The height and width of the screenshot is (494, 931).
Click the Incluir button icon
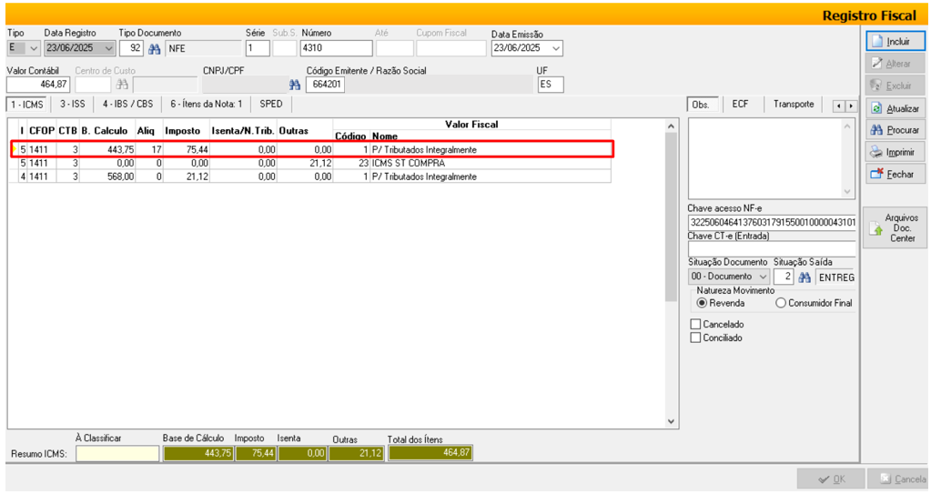(x=876, y=41)
